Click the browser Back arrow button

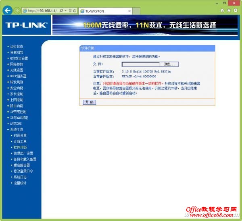click(7, 10)
